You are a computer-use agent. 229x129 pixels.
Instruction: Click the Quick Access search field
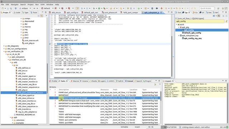tap(207, 8)
